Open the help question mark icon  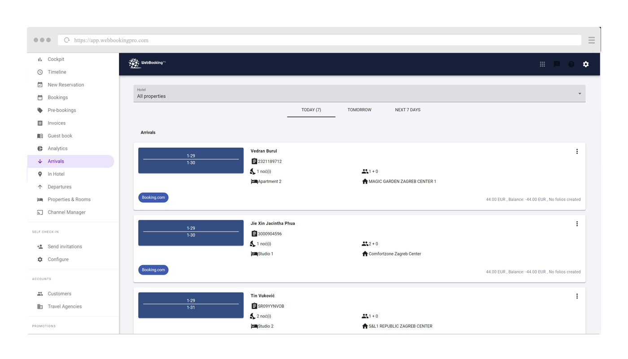coord(571,64)
